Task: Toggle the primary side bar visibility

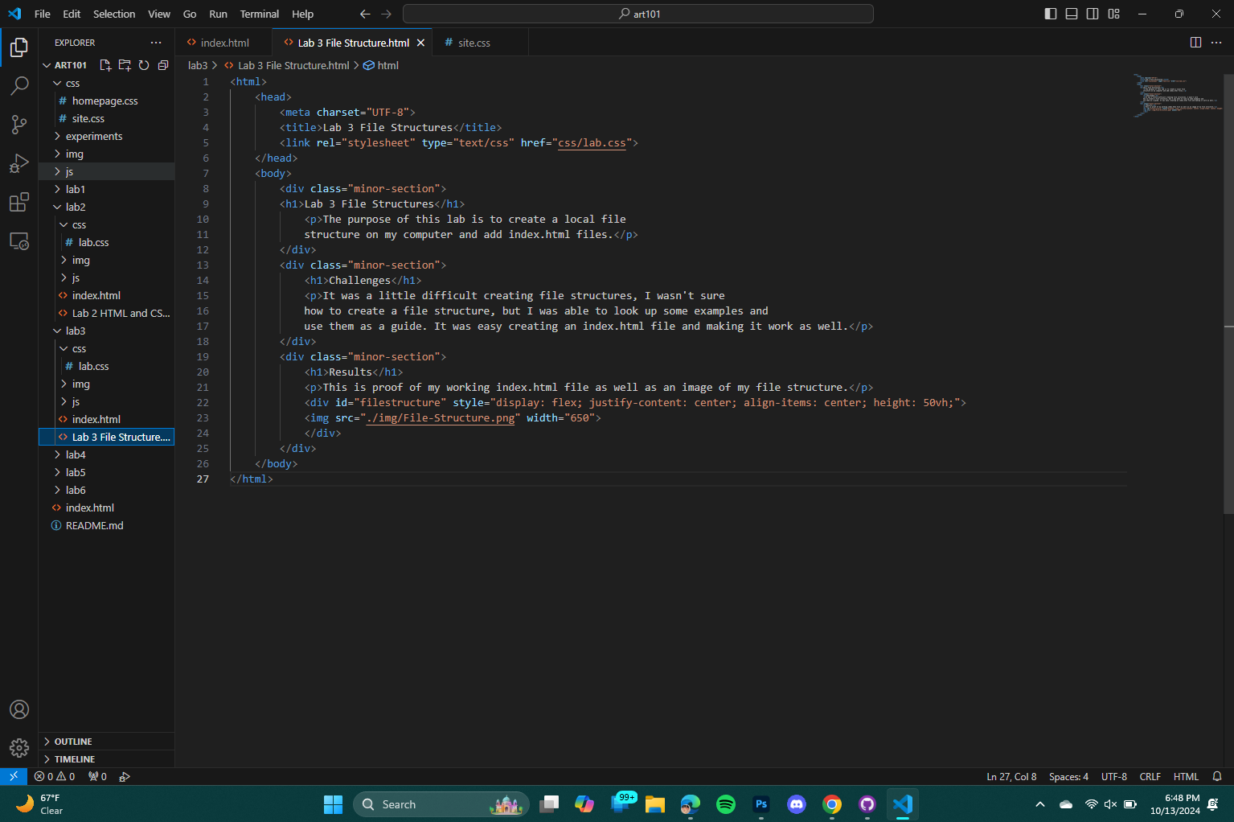Action: [1051, 14]
